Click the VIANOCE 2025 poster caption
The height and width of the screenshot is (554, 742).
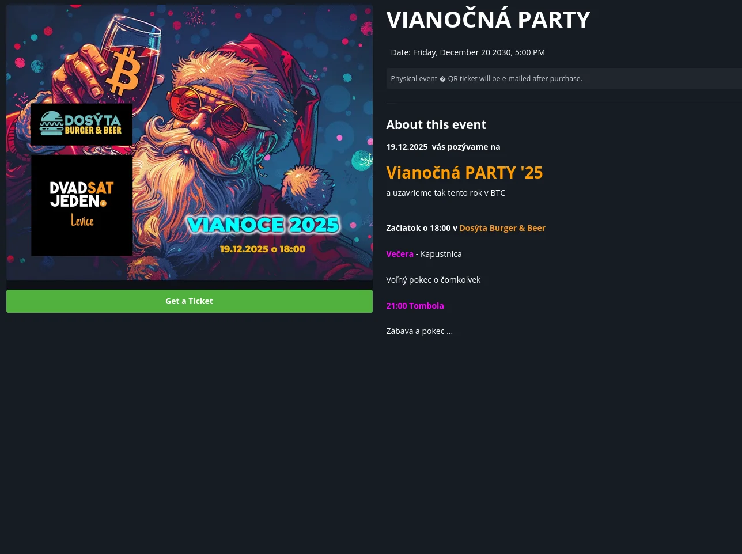click(263, 225)
